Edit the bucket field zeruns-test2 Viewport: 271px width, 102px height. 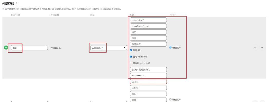pos(148,20)
